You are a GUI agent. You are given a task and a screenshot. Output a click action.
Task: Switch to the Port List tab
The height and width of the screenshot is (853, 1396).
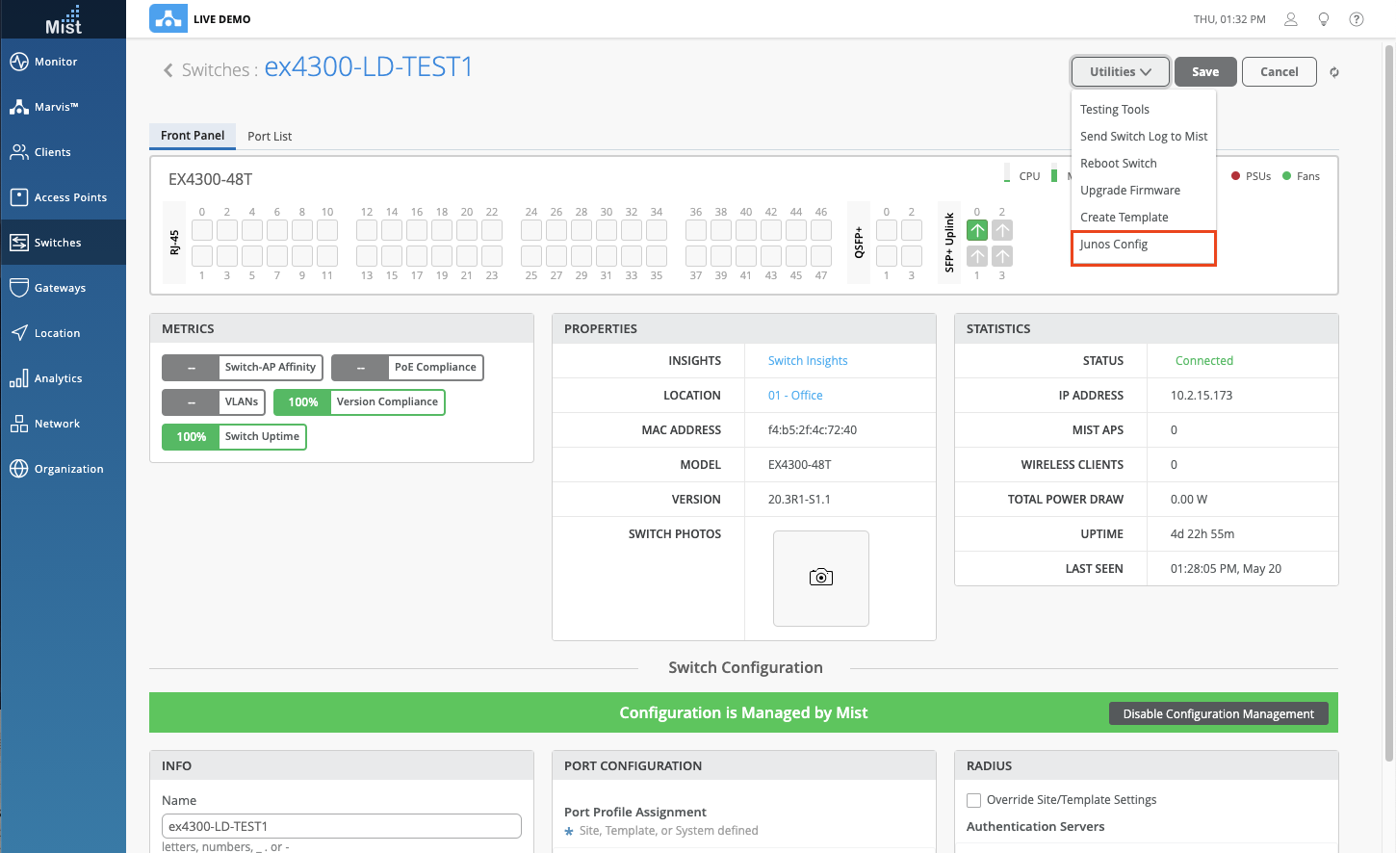tap(270, 137)
